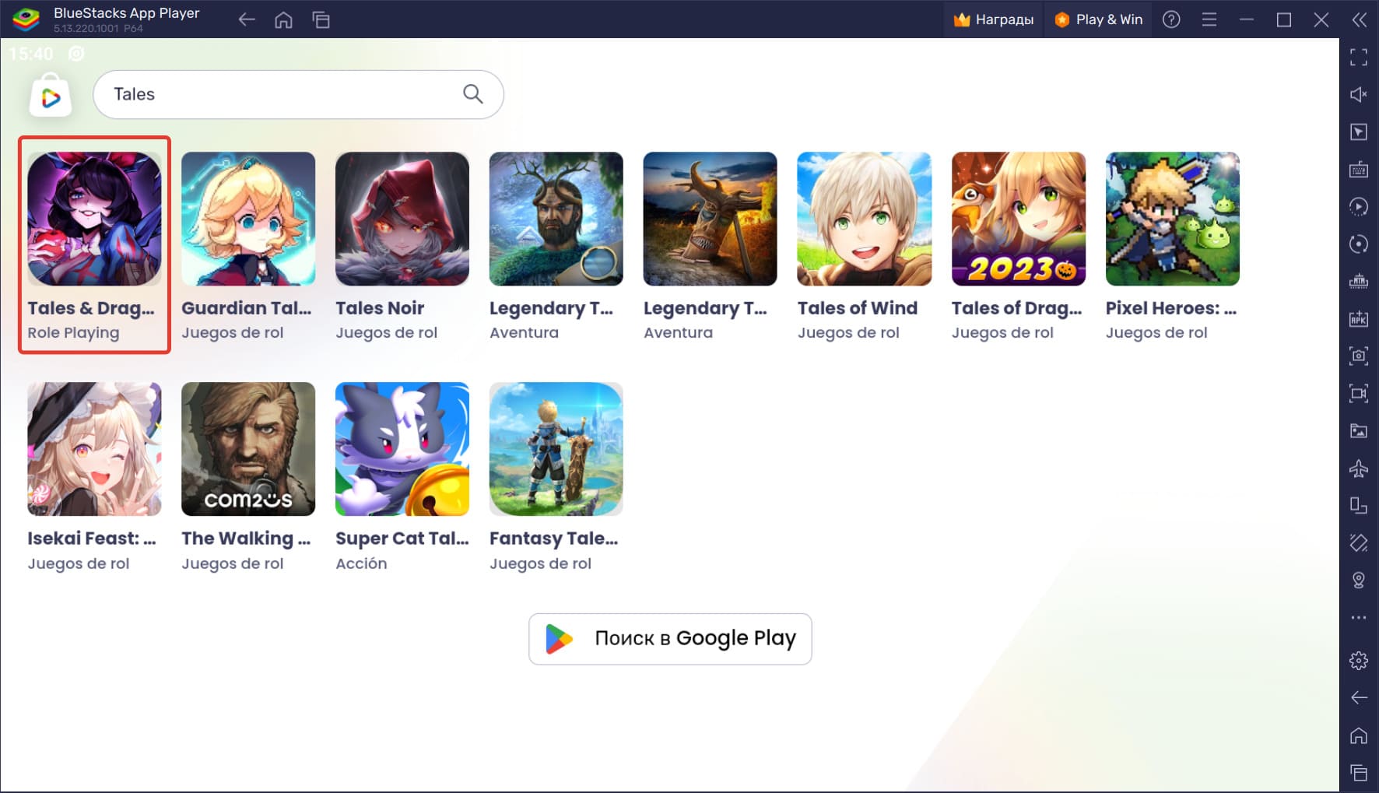1379x793 pixels.
Task: Click the Guardian Tal... title text
Action: tap(247, 308)
